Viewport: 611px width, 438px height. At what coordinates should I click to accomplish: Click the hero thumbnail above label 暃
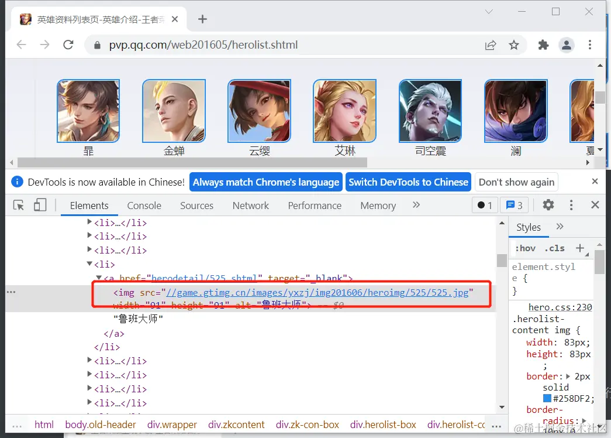pyautogui.click(x=88, y=111)
